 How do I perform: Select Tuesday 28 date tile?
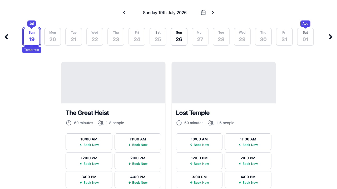pyautogui.click(x=221, y=37)
